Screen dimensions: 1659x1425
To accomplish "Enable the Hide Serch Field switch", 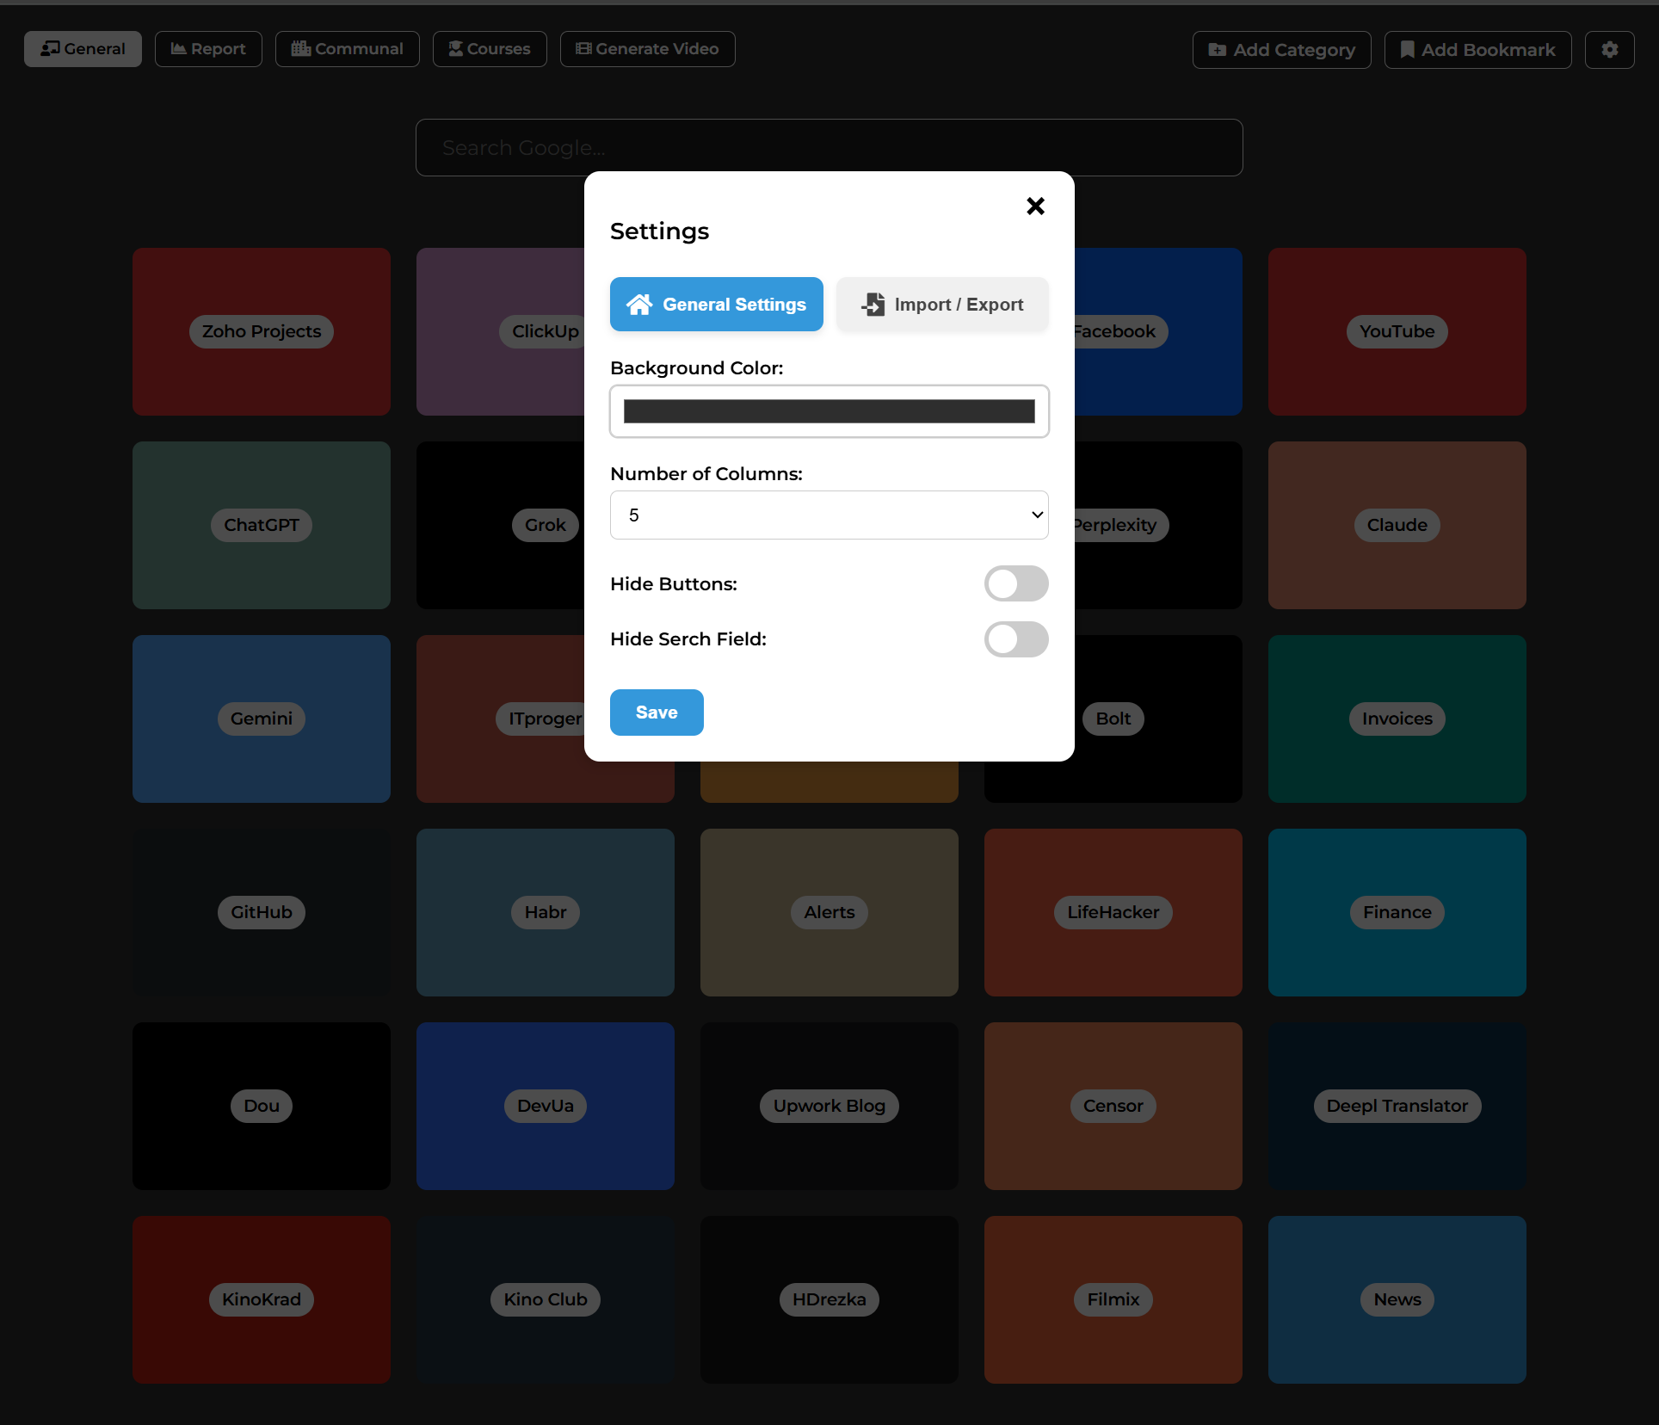I will (1015, 639).
